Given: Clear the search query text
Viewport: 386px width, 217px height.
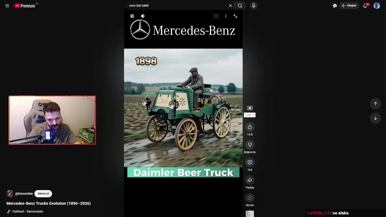Looking at the screenshot, I should (x=230, y=5).
